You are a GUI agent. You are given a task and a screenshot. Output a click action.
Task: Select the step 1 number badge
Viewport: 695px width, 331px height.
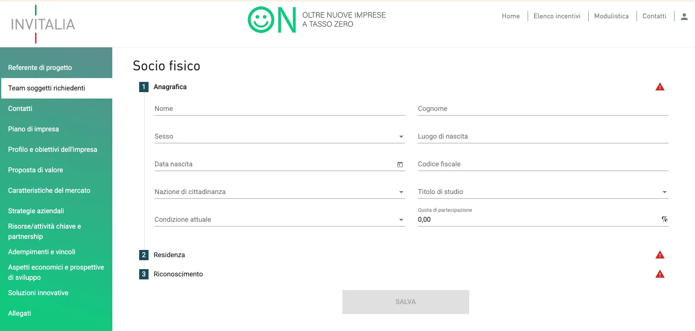(x=144, y=87)
